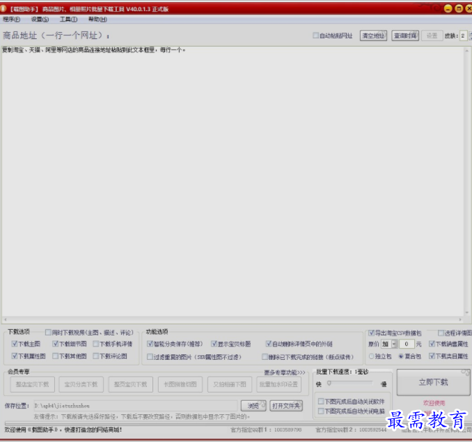Select the 独立包 radio button
472x442 pixels.
[372, 356]
